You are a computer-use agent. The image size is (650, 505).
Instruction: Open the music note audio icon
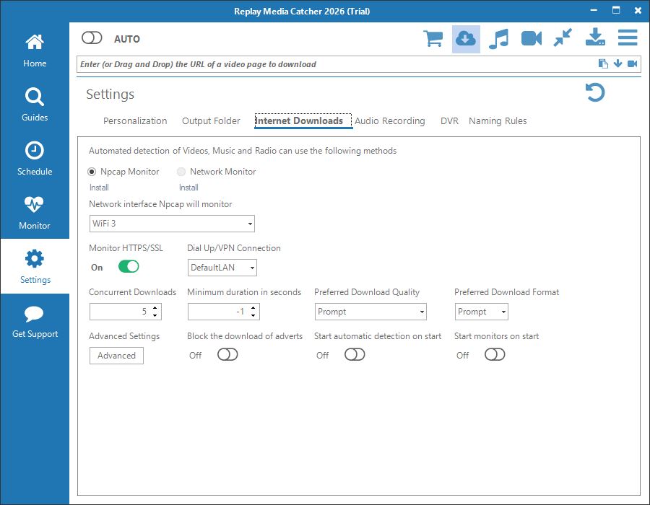click(498, 38)
